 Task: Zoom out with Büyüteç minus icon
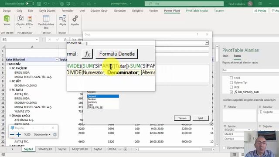[x=12, y=135]
